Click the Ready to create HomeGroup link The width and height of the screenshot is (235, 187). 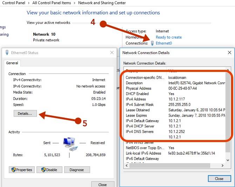[x=169, y=37]
